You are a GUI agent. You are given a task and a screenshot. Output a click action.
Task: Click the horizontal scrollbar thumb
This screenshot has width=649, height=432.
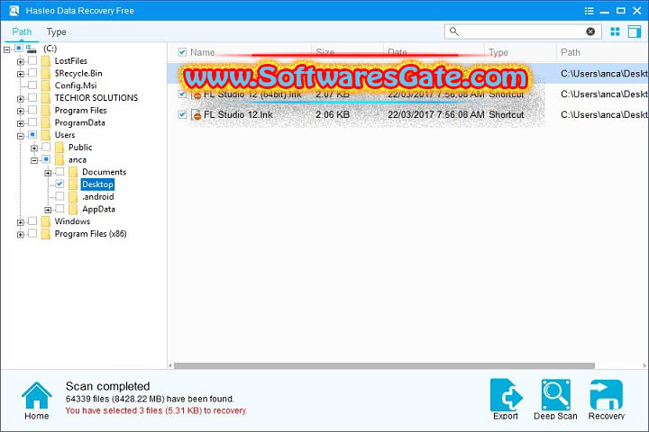[384, 365]
